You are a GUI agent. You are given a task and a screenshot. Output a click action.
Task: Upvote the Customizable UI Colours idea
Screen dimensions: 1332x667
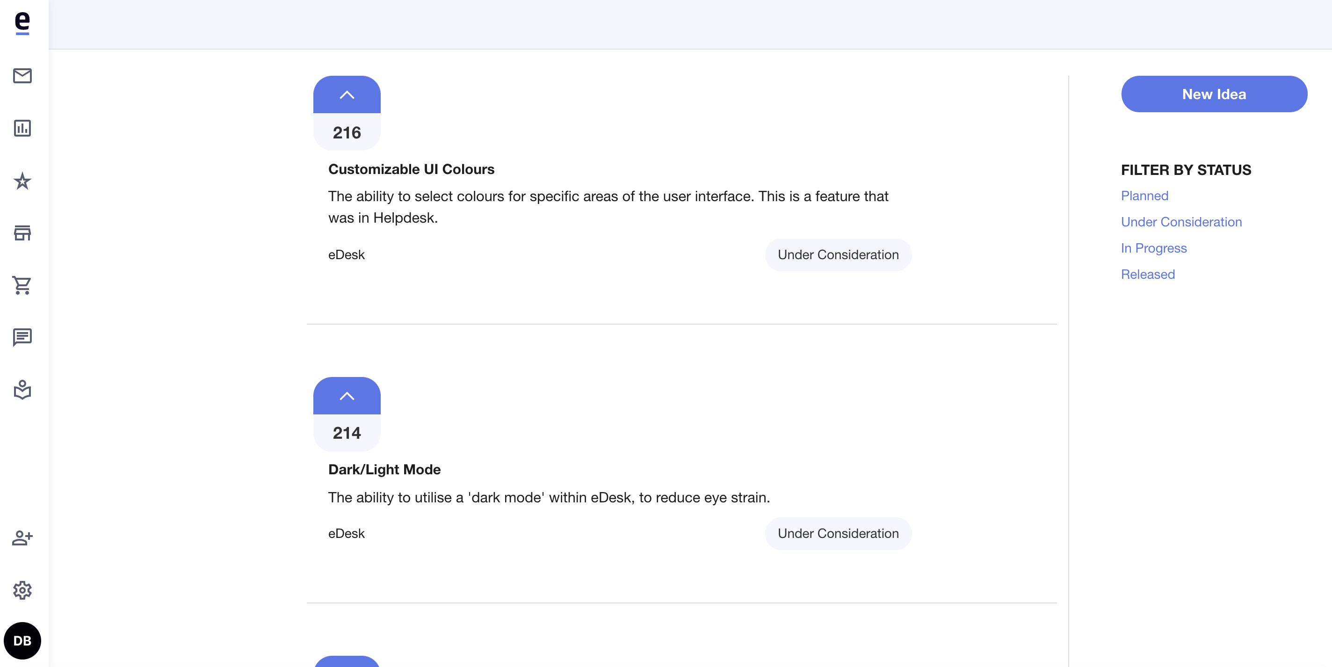pyautogui.click(x=347, y=94)
